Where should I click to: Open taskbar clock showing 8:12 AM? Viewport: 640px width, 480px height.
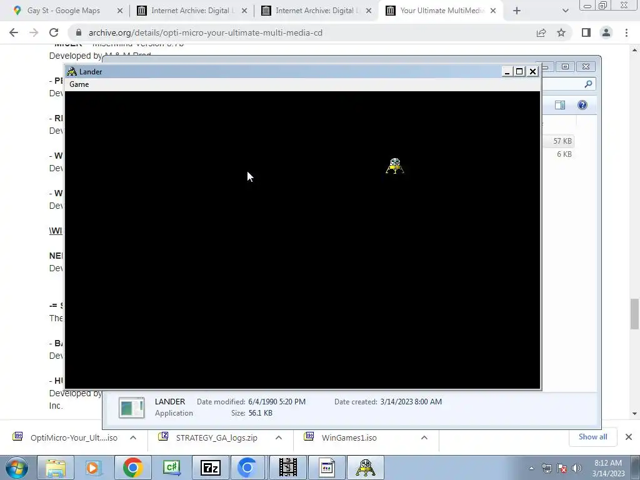(608, 467)
